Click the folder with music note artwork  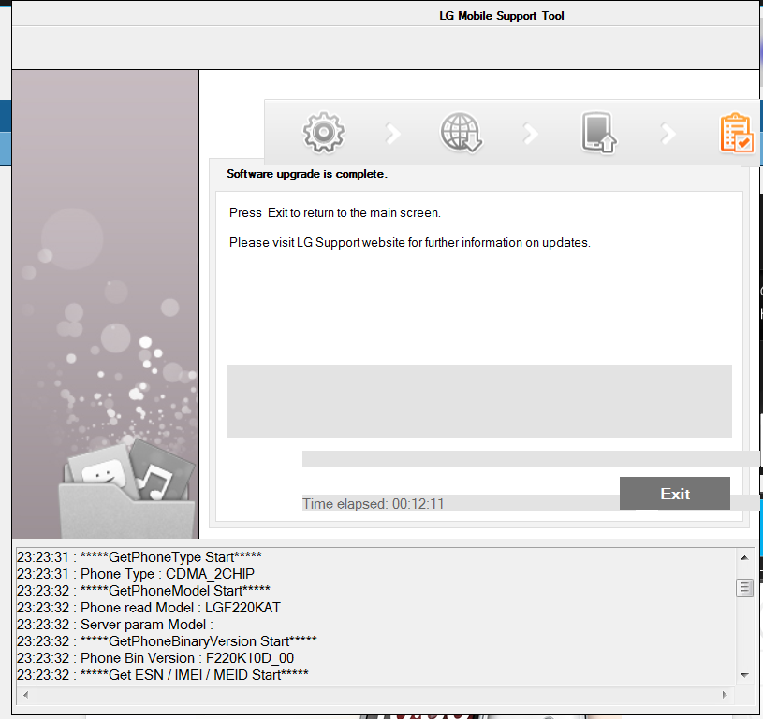pos(127,488)
